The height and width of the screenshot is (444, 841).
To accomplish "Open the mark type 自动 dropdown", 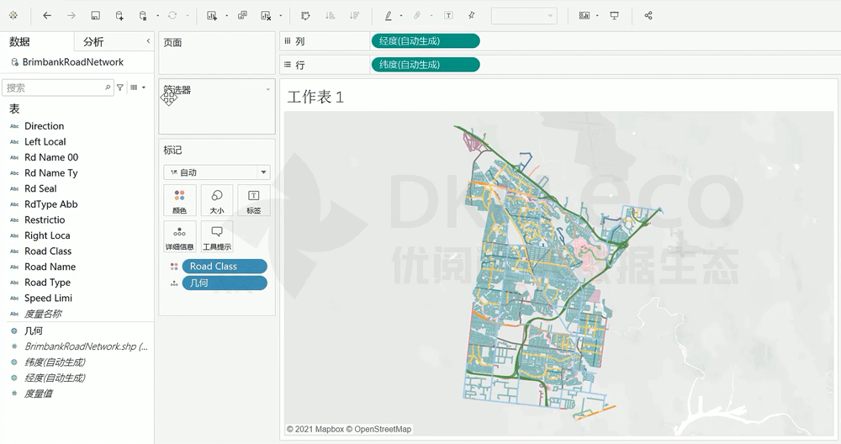I will point(217,172).
